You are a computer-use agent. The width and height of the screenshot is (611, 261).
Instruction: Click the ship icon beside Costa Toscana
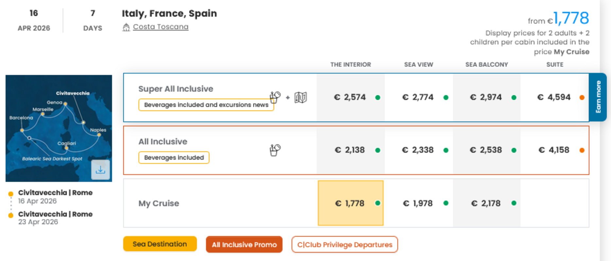click(x=126, y=27)
